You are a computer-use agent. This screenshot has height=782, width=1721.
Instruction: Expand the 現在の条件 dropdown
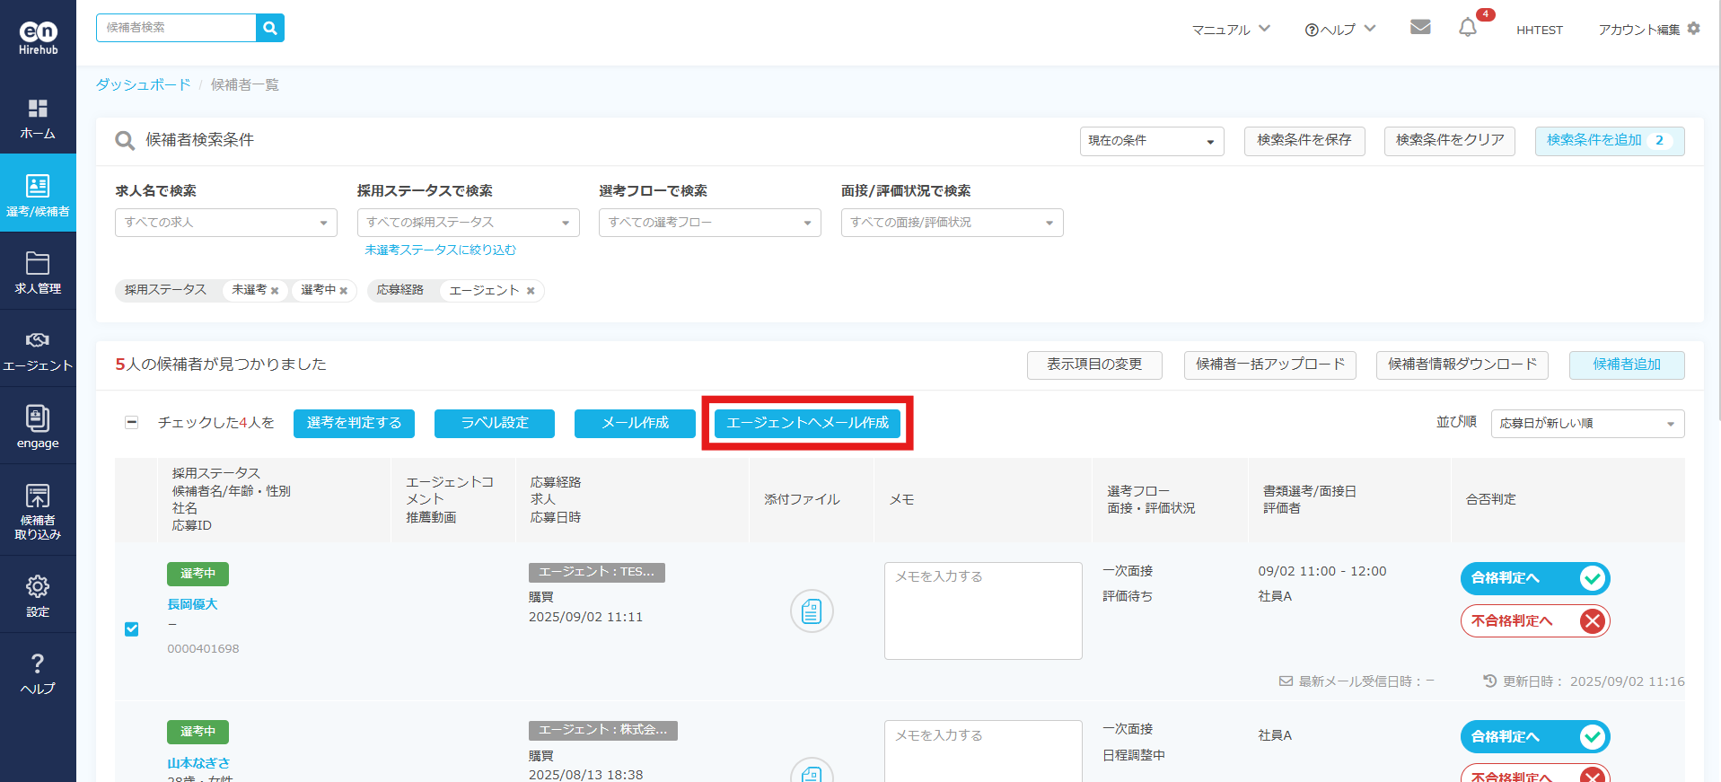[x=1151, y=141]
